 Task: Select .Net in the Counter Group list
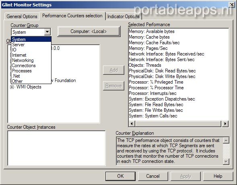31,76
